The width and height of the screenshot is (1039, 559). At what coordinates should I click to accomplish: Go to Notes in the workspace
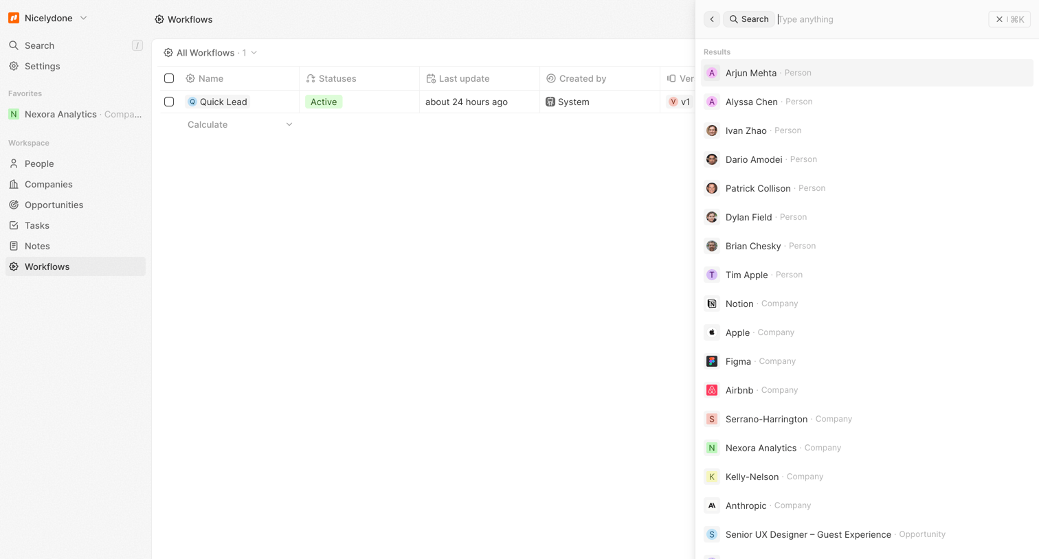coord(76,246)
